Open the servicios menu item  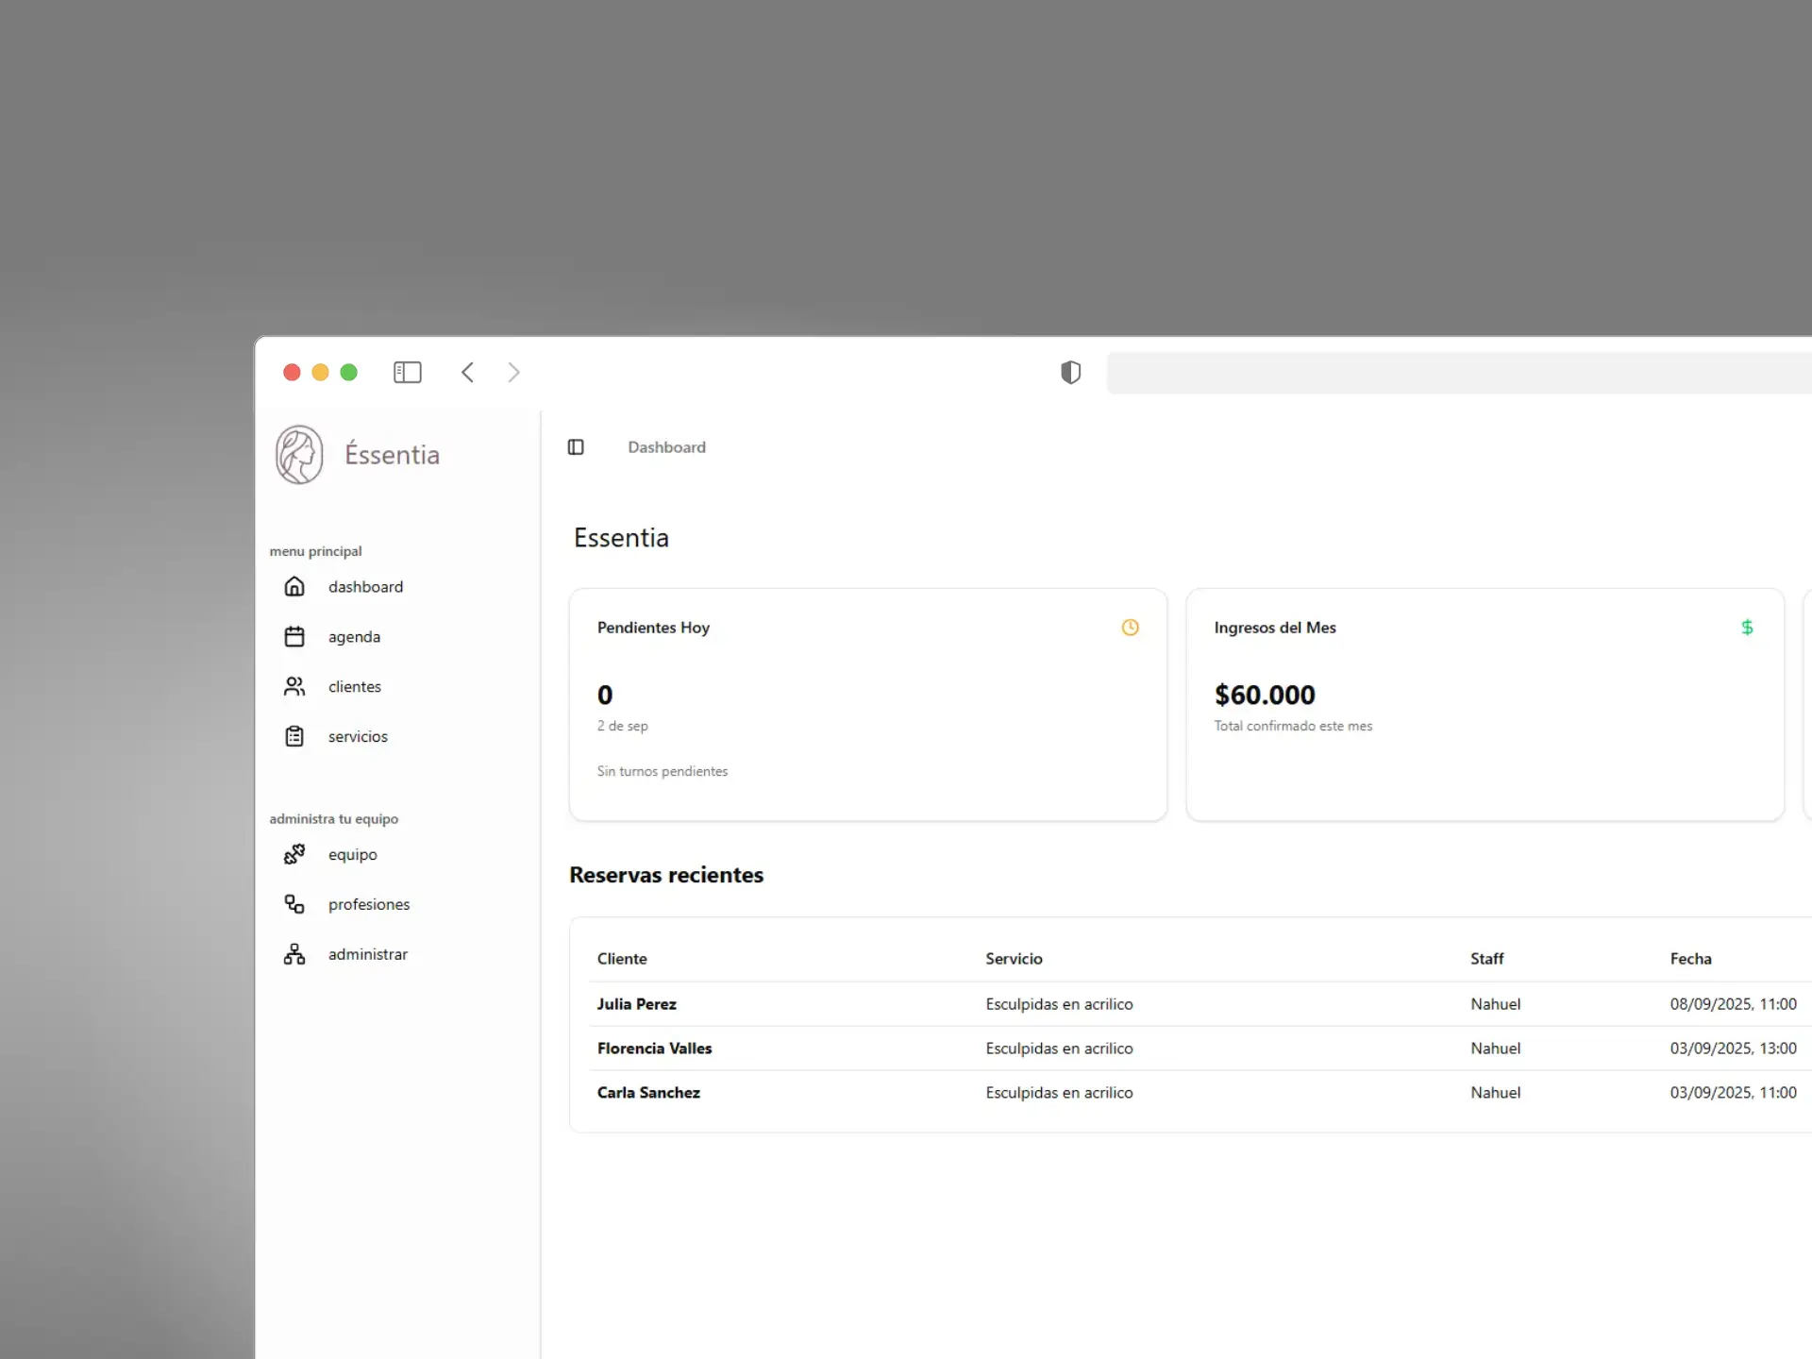click(x=358, y=737)
